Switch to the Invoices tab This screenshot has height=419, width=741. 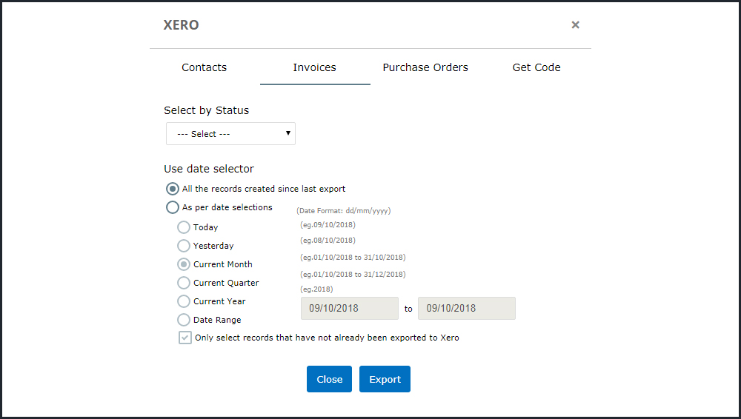pos(315,67)
